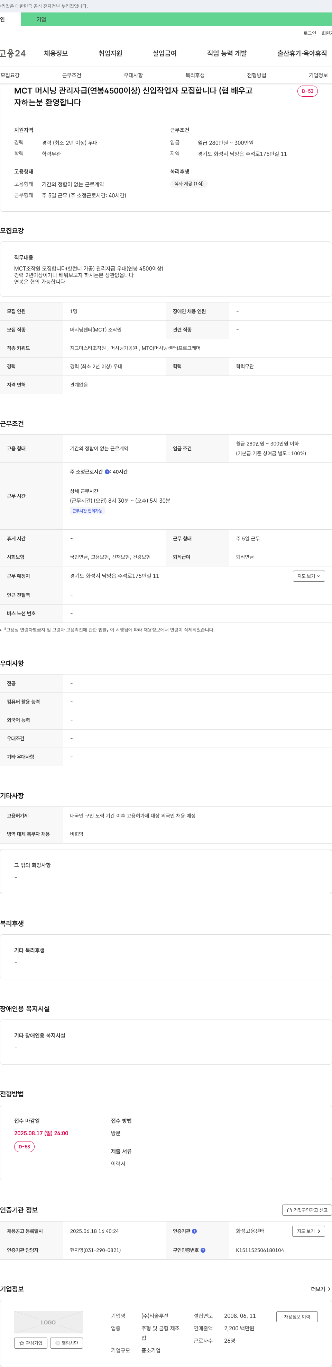
Task: Click the 근무시간 협의가능 tag
Action: 87,511
